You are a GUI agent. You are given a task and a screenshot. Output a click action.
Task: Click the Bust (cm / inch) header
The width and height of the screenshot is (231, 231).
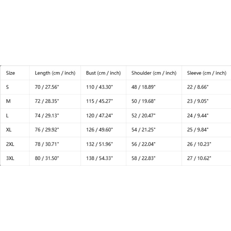click(x=103, y=73)
